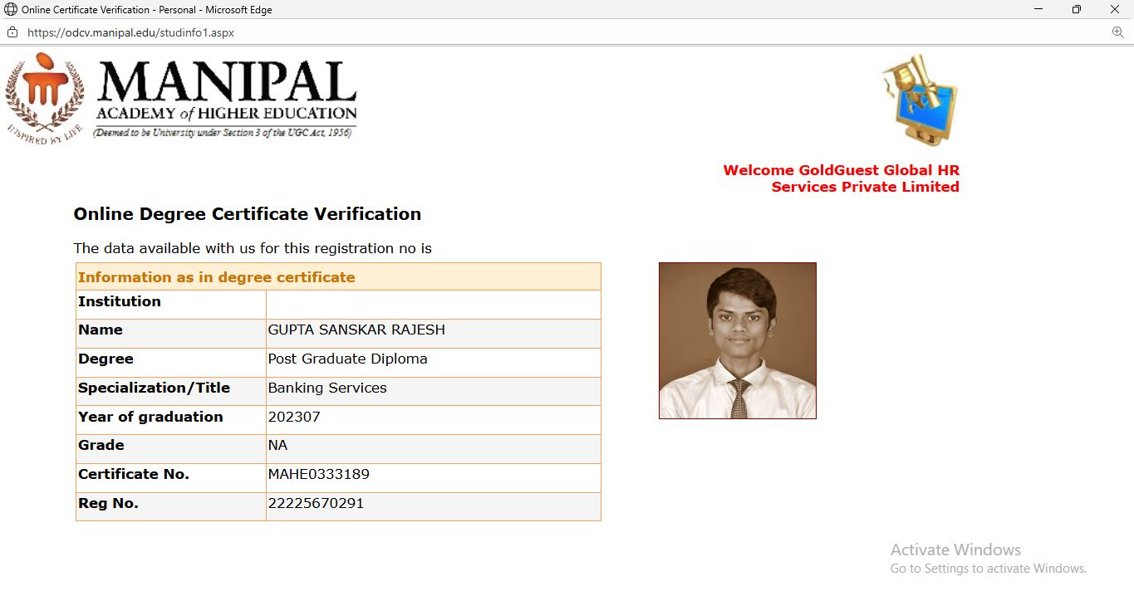Close the Online Certificate Verification window
1134x591 pixels.
coord(1115,10)
